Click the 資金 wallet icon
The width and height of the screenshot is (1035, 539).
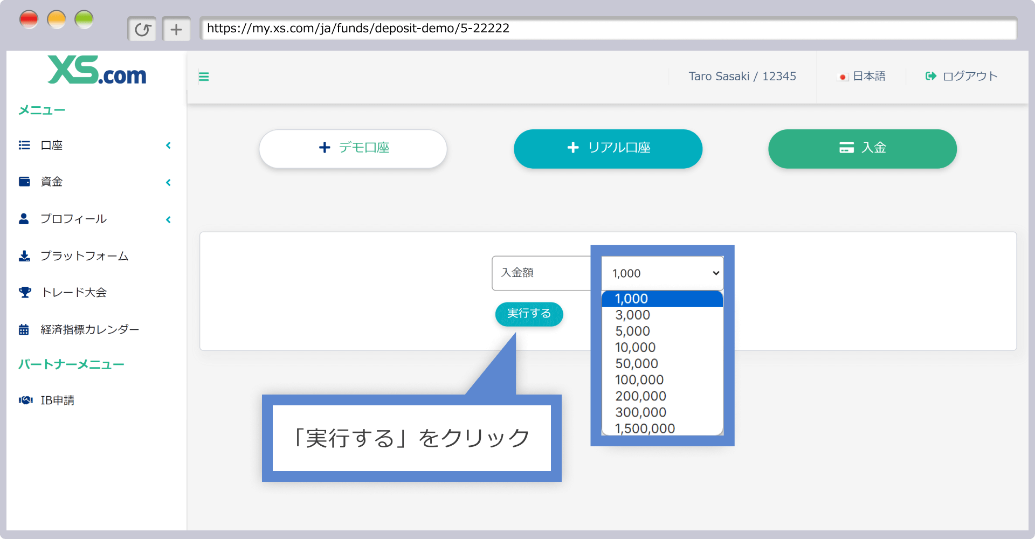pyautogui.click(x=24, y=182)
